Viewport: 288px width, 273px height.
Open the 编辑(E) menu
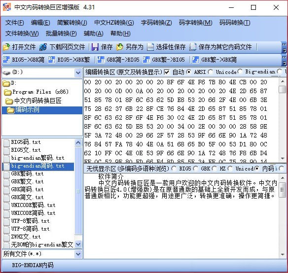(40, 23)
